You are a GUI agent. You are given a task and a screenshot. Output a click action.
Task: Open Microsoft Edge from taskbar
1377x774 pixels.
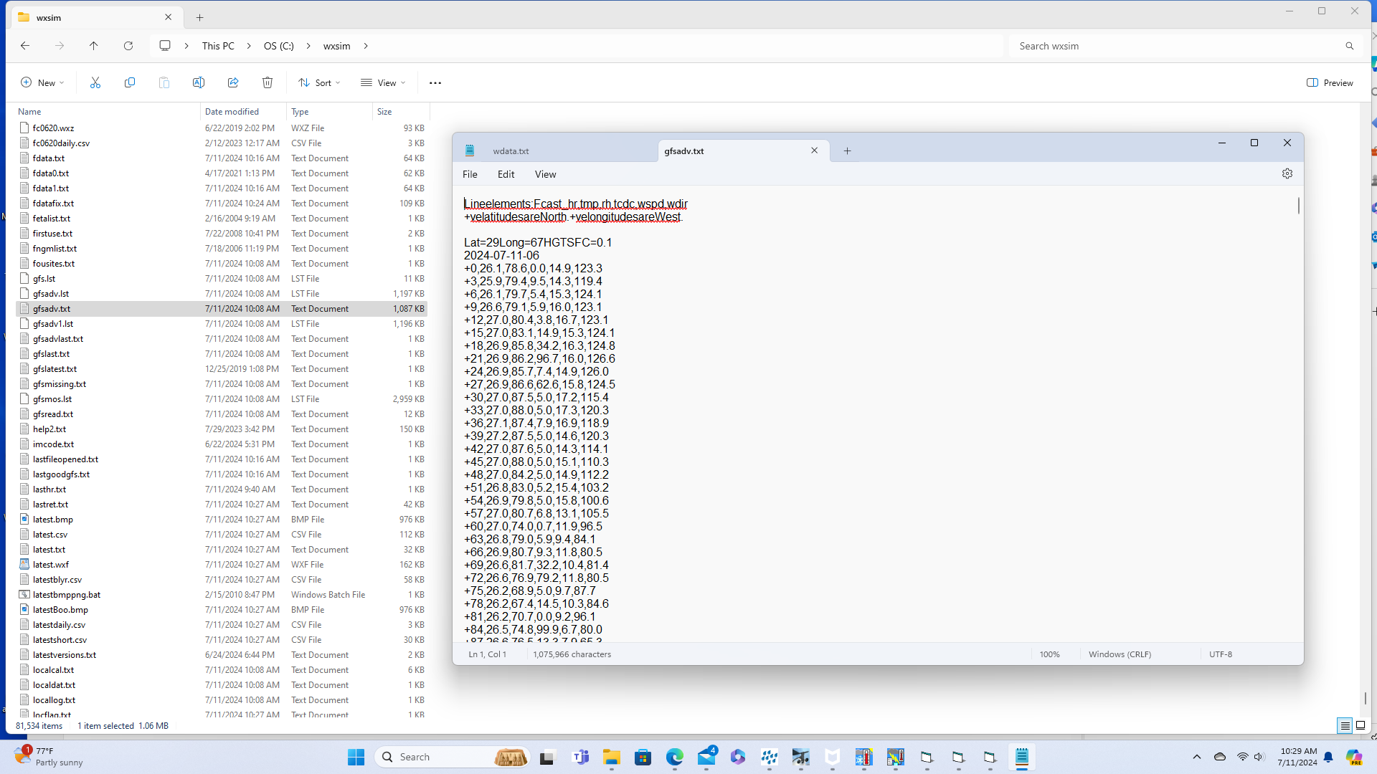tap(675, 757)
